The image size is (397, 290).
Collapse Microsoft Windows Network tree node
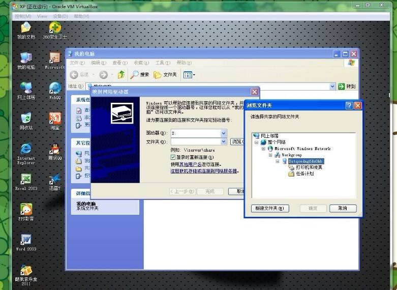tap(263, 149)
